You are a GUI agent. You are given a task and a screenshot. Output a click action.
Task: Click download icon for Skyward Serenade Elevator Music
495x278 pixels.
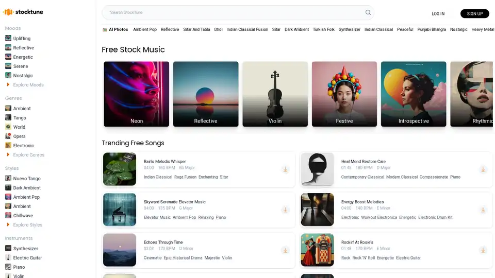285,210
